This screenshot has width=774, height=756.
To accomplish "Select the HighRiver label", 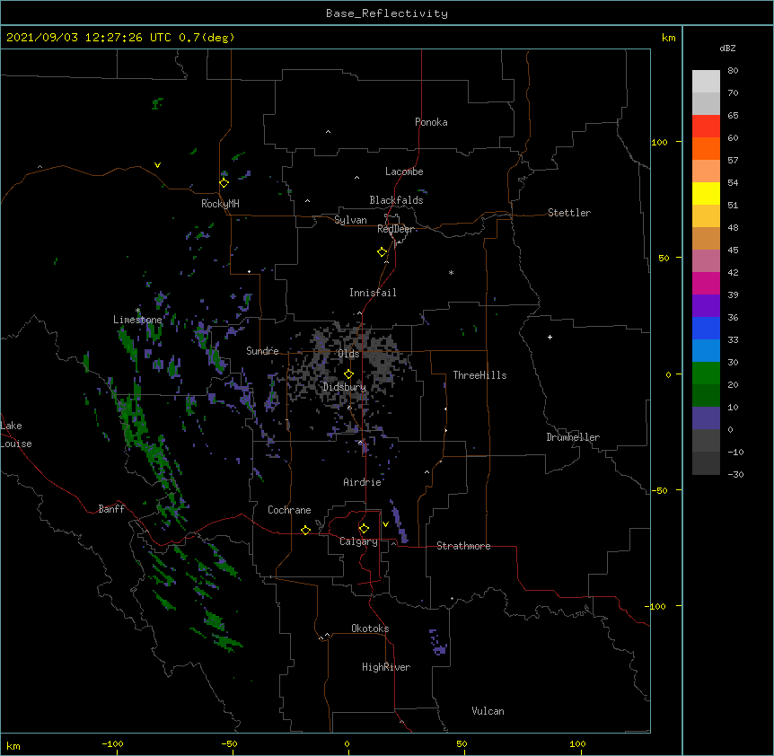I will [x=386, y=667].
